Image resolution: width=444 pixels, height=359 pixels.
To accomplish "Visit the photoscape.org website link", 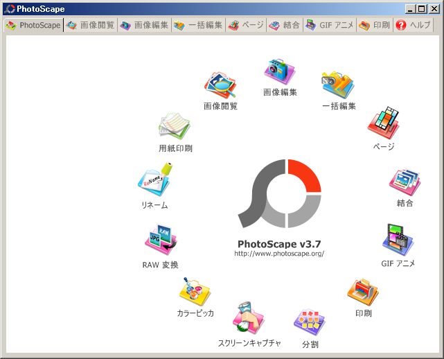I will pyautogui.click(x=279, y=254).
